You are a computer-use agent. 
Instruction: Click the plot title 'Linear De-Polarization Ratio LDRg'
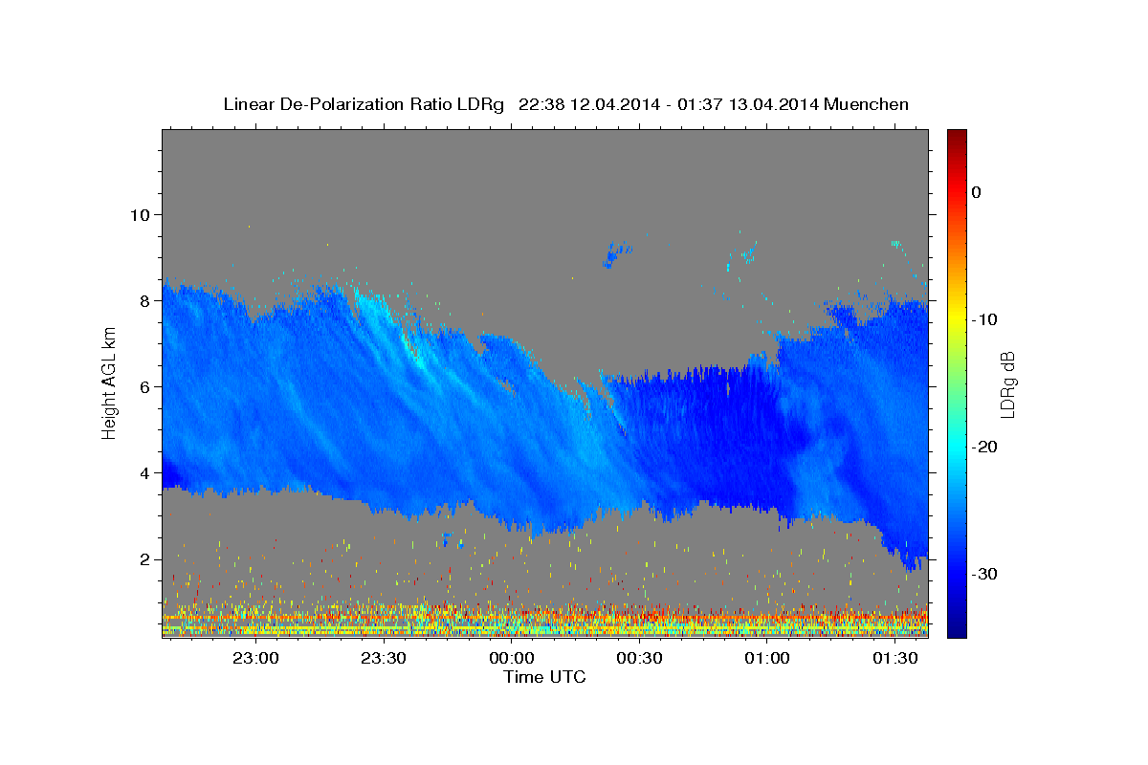[363, 104]
